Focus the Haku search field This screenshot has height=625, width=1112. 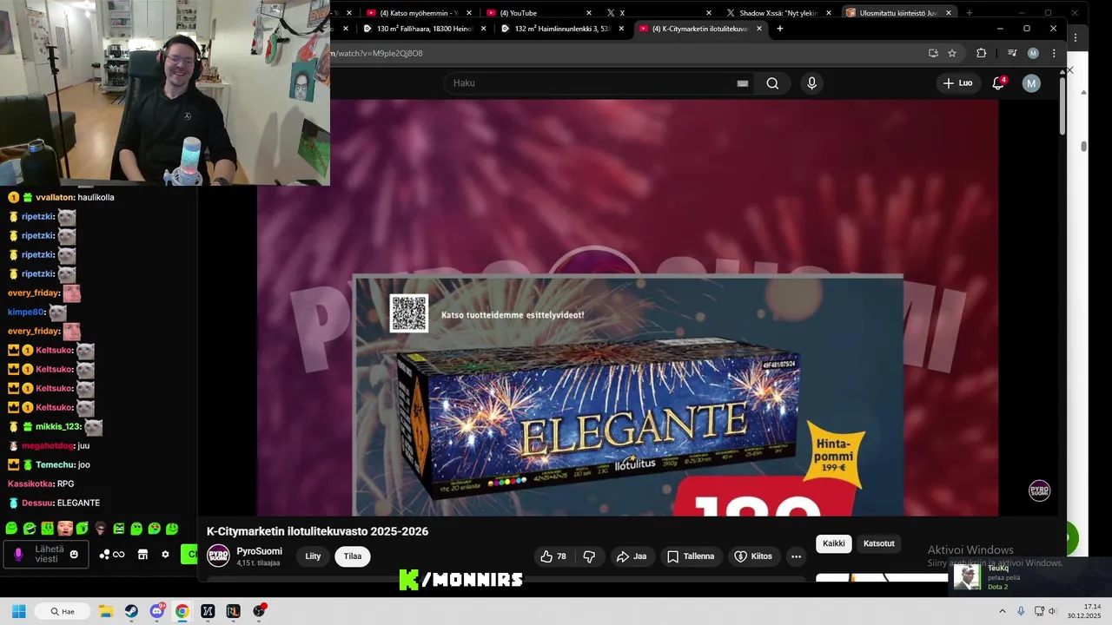click(x=599, y=83)
